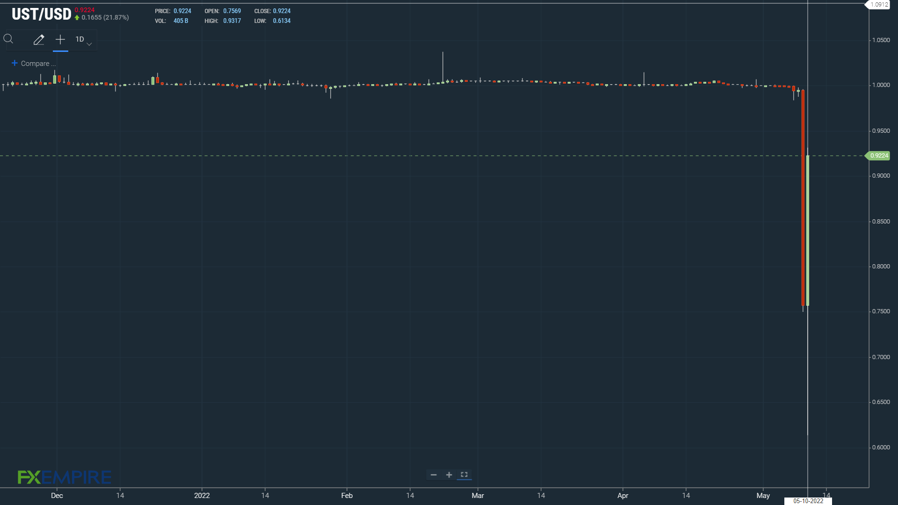898x505 pixels.
Task: Open the 1D timeframe dropdown
Action: 83,40
